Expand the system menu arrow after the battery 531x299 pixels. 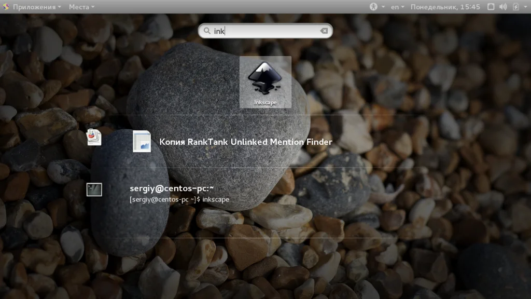[x=525, y=7]
